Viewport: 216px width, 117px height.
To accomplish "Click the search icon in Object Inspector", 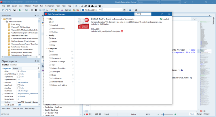I will click(x=38, y=68).
